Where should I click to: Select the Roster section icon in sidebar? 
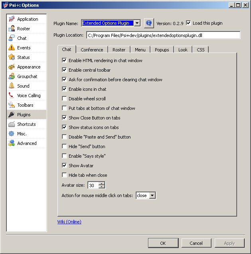[12, 29]
